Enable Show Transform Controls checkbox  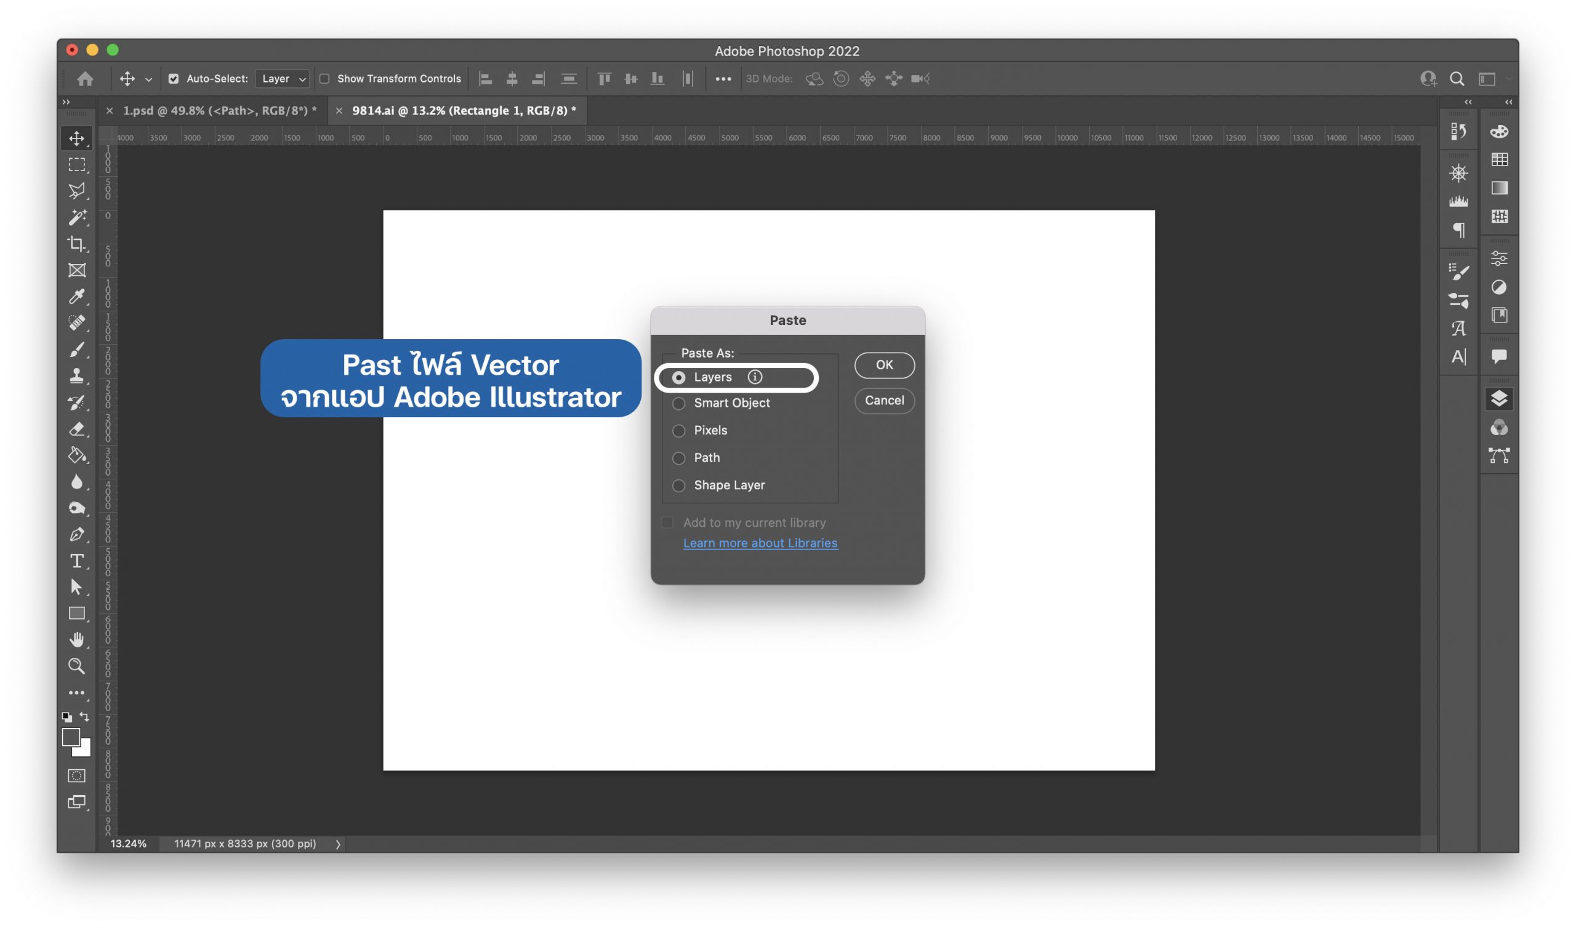pos(324,79)
